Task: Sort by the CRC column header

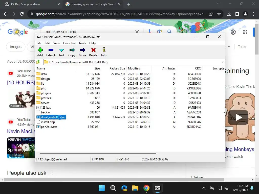Action: (x=190, y=68)
